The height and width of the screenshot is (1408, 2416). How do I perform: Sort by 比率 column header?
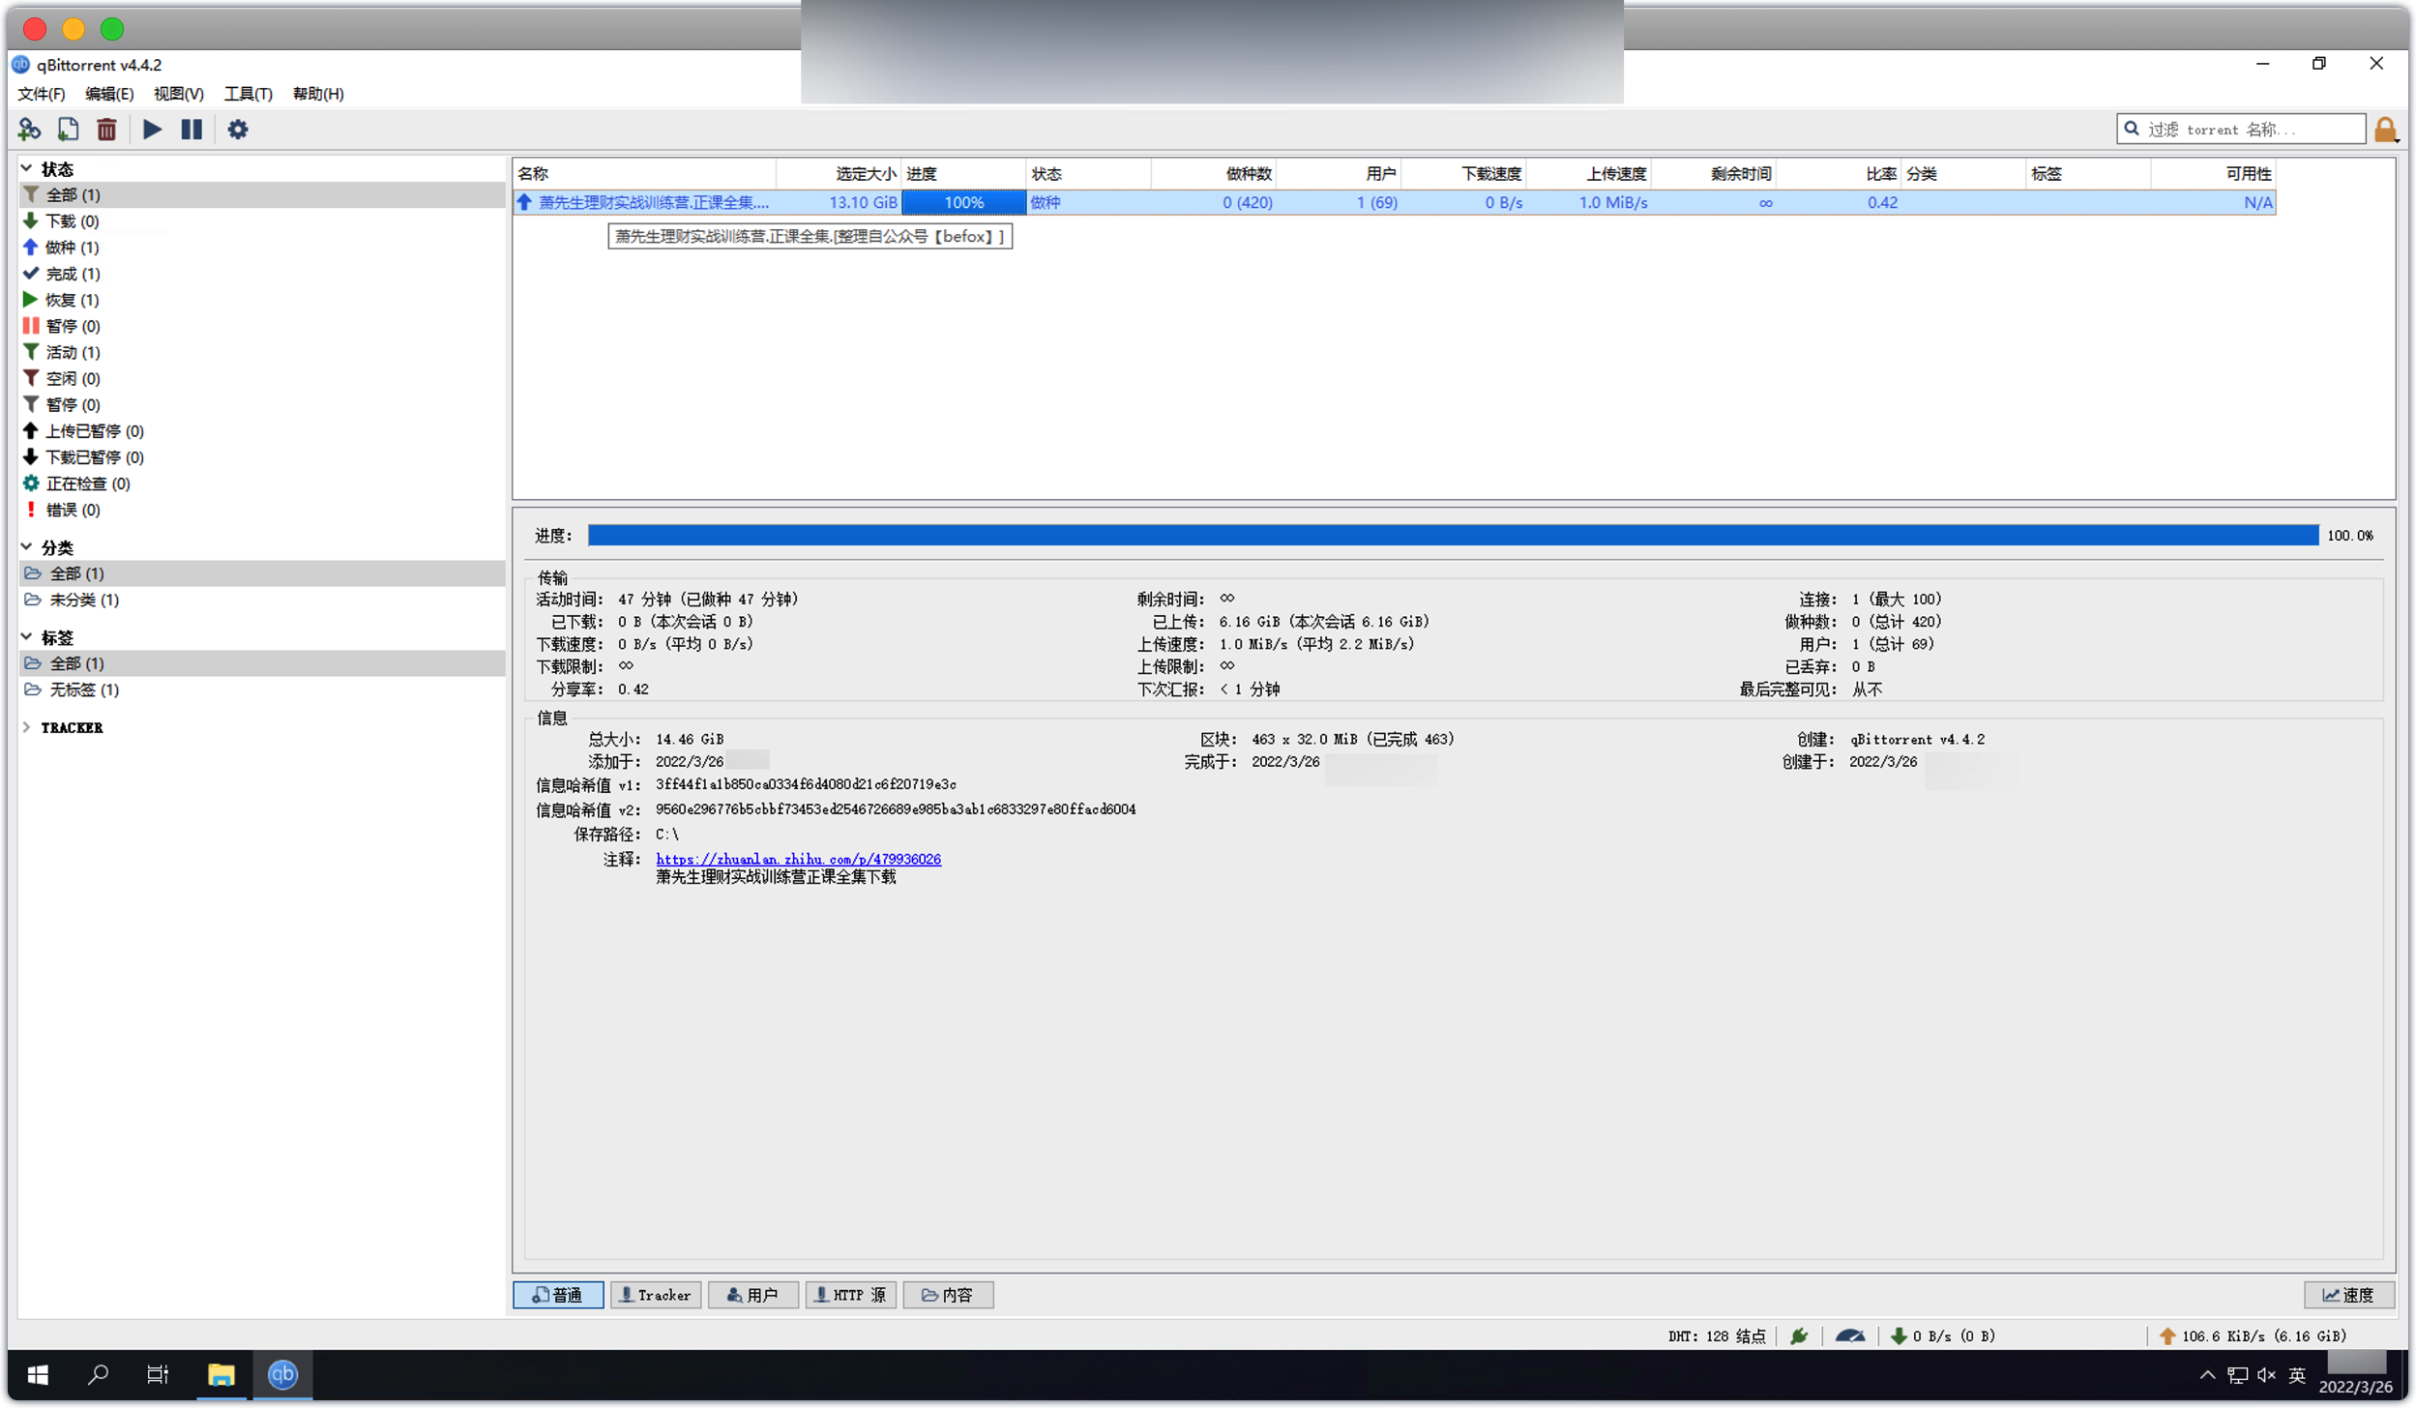point(1839,174)
